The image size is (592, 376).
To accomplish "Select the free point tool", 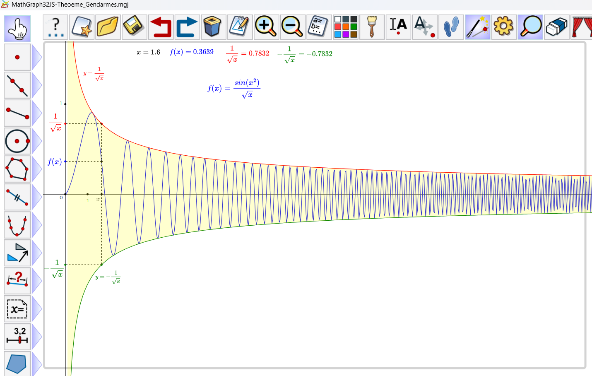I will pos(17,57).
